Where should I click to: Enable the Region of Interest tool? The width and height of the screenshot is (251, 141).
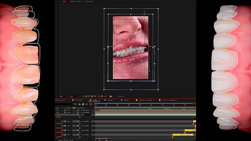[92, 96]
